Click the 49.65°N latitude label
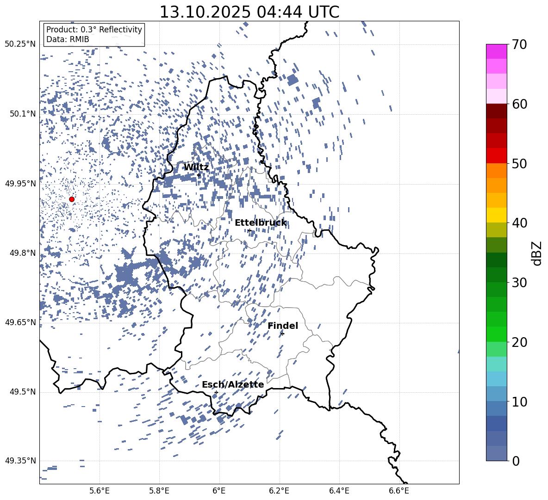Image resolution: width=548 pixels, height=500 pixels. [20, 322]
